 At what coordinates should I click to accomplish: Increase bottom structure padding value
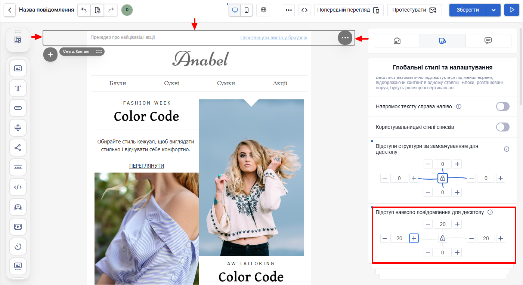pyautogui.click(x=457, y=192)
